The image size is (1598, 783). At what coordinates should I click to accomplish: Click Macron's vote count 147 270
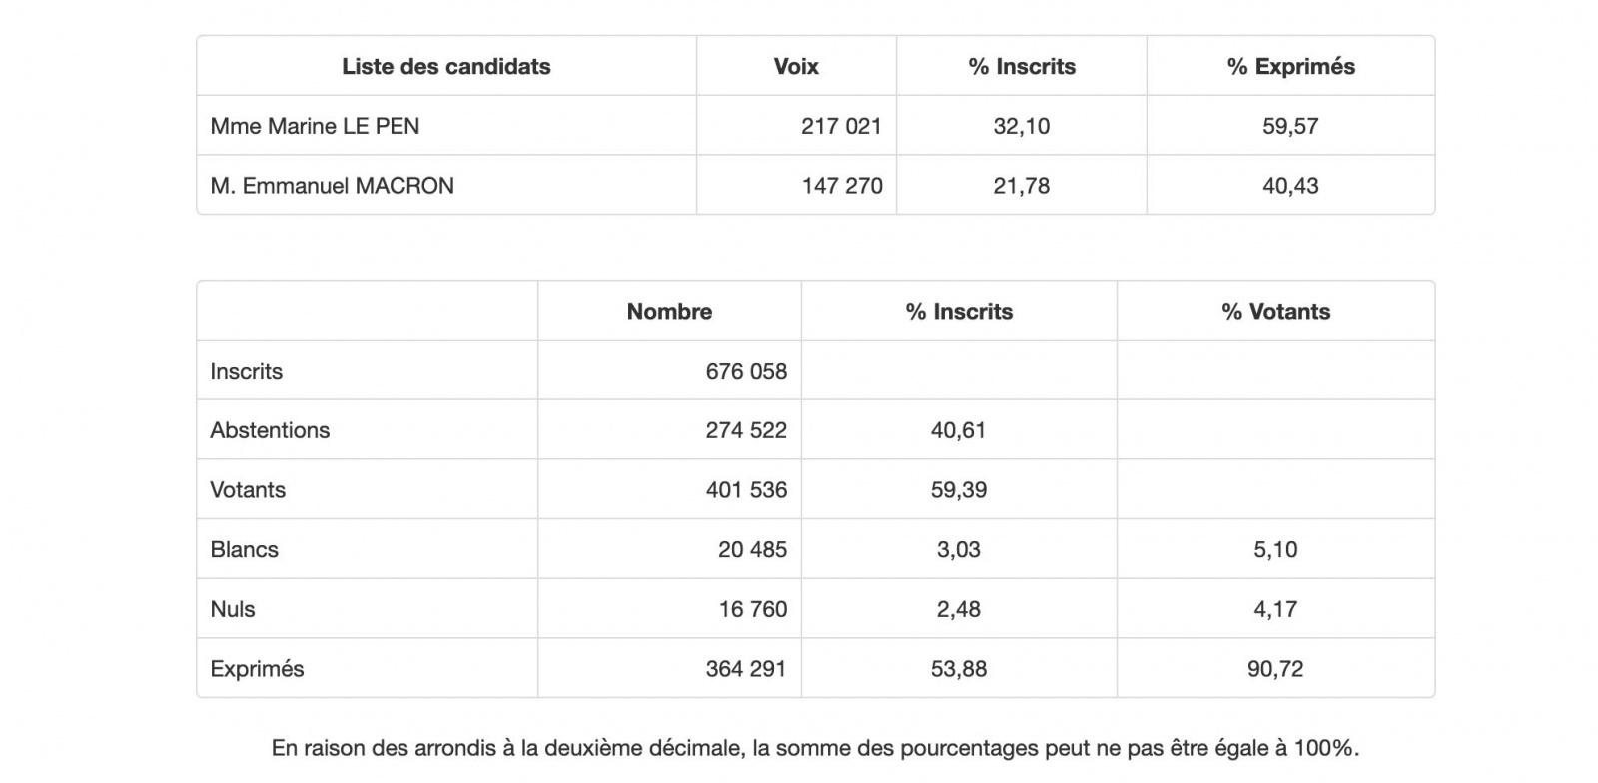point(842,186)
